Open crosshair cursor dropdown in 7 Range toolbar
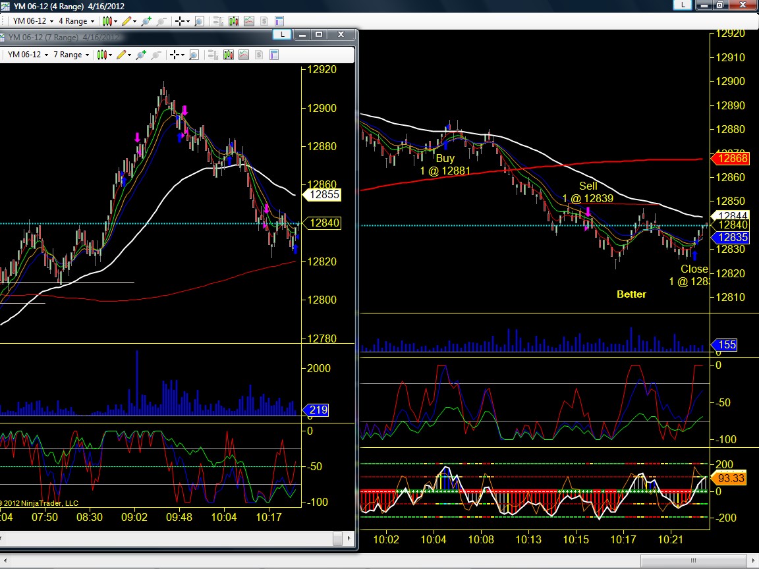This screenshot has height=569, width=759. (x=177, y=55)
